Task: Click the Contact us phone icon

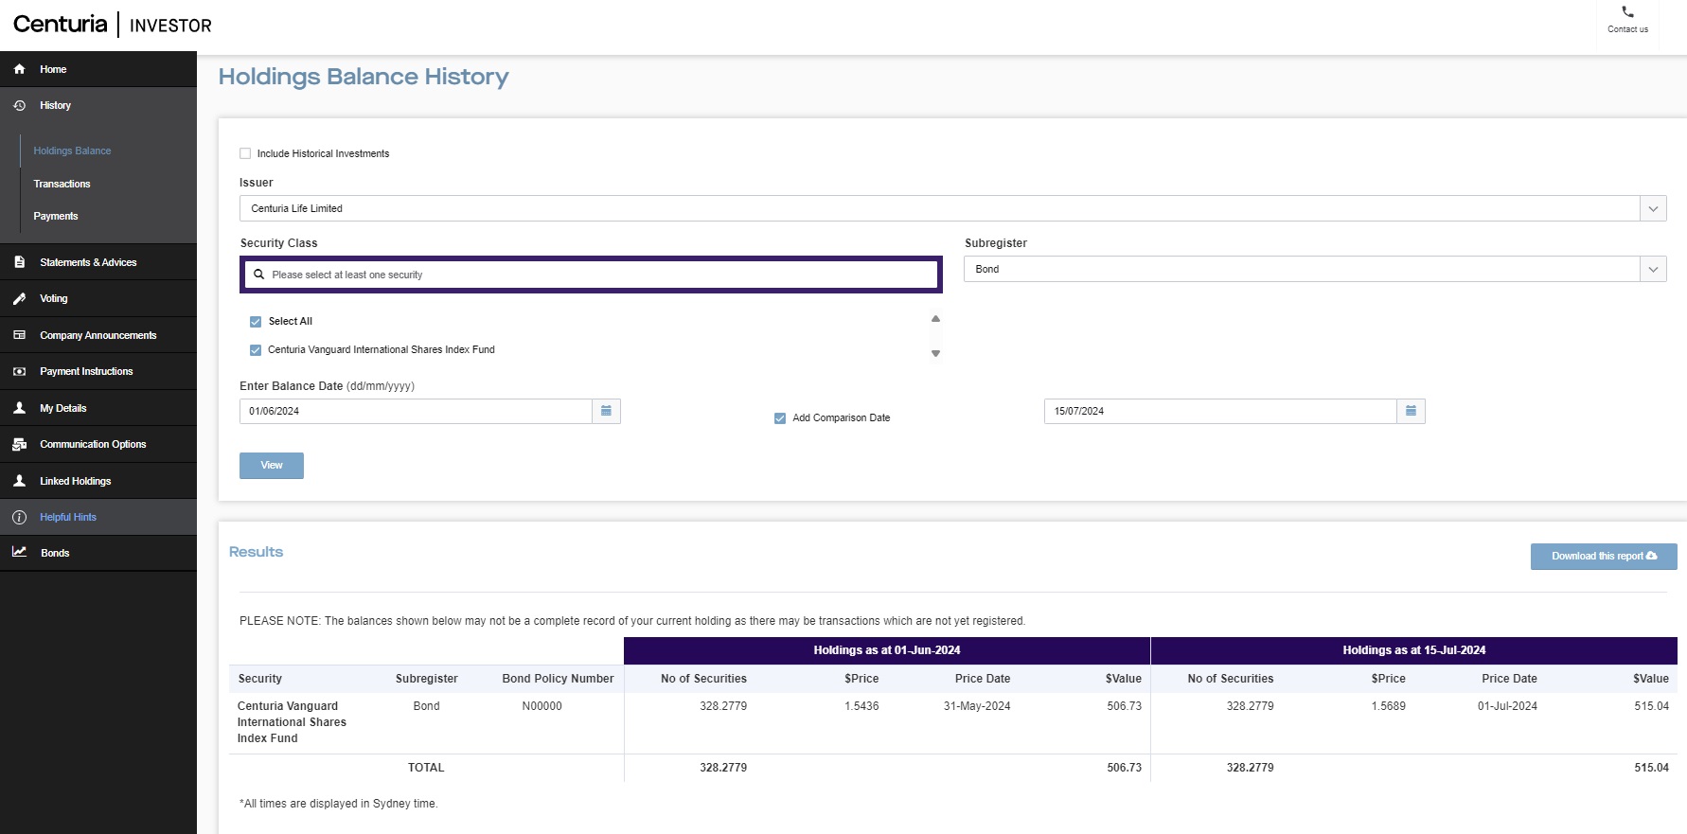Action: [1627, 12]
